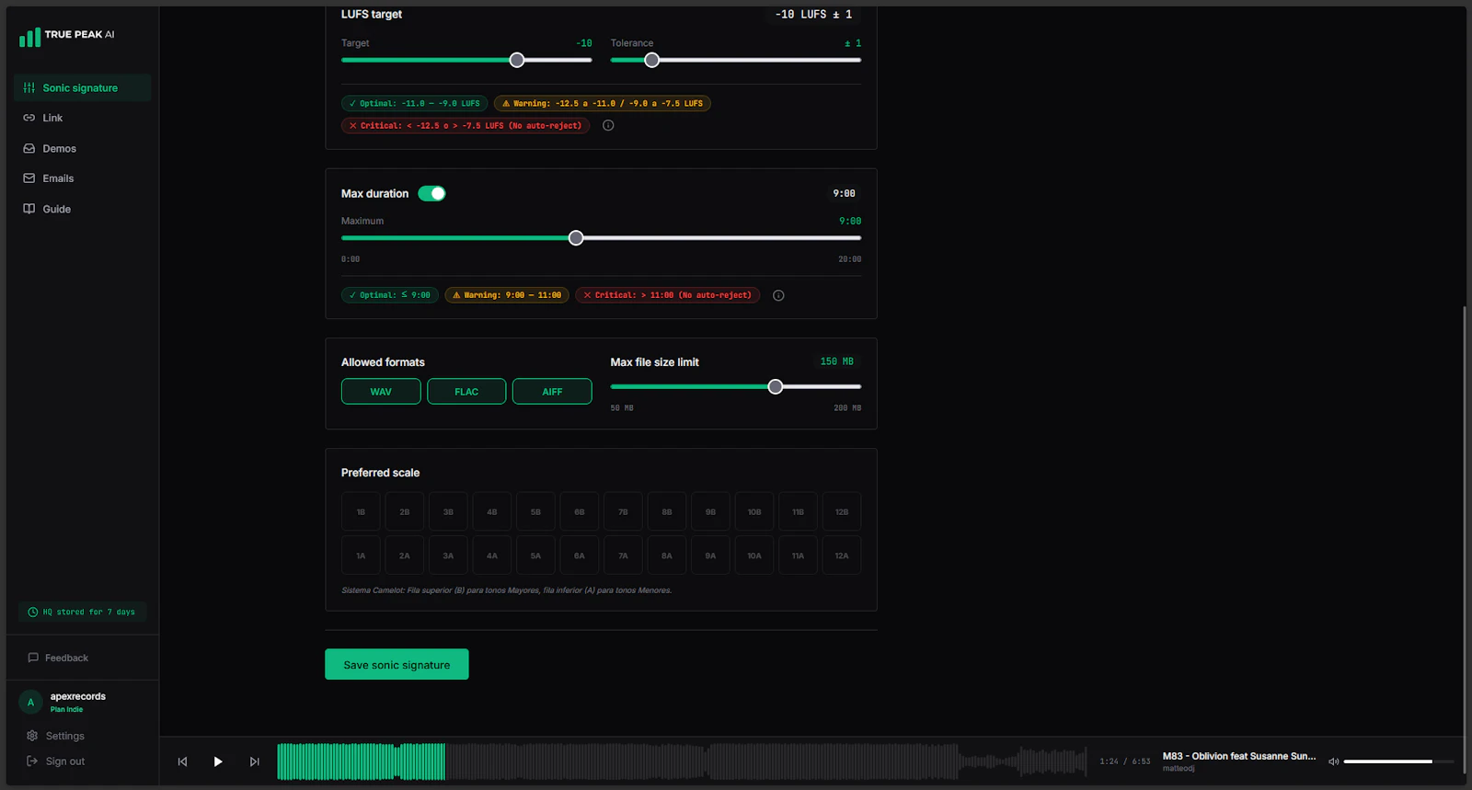The height and width of the screenshot is (790, 1472).
Task: Select the 6A scale key
Action: point(580,555)
